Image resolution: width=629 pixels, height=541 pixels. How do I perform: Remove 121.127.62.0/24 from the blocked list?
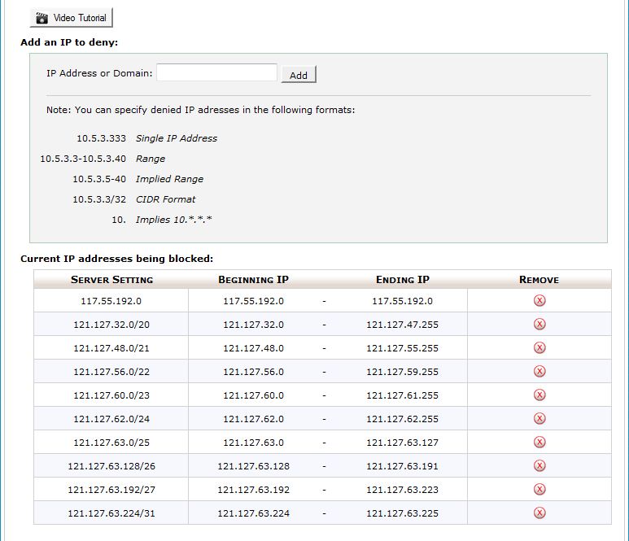pos(539,419)
